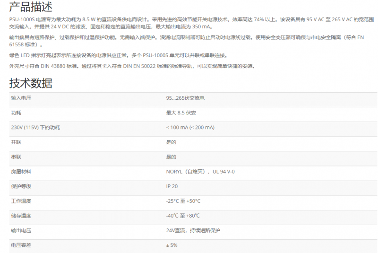This screenshot has height=253, width=378.
Task: Click 是的 in the 串联 row
Action: 171,157
